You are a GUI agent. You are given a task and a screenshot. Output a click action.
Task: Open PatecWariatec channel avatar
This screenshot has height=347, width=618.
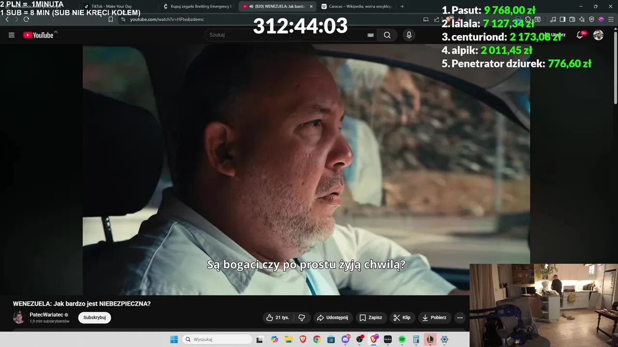click(x=19, y=317)
